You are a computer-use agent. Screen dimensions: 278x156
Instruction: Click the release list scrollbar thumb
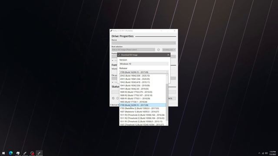click(x=167, y=102)
